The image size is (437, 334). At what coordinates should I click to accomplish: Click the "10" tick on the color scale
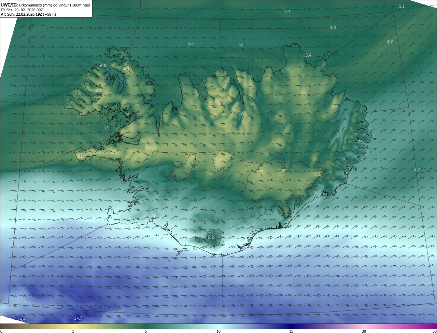[218, 331]
